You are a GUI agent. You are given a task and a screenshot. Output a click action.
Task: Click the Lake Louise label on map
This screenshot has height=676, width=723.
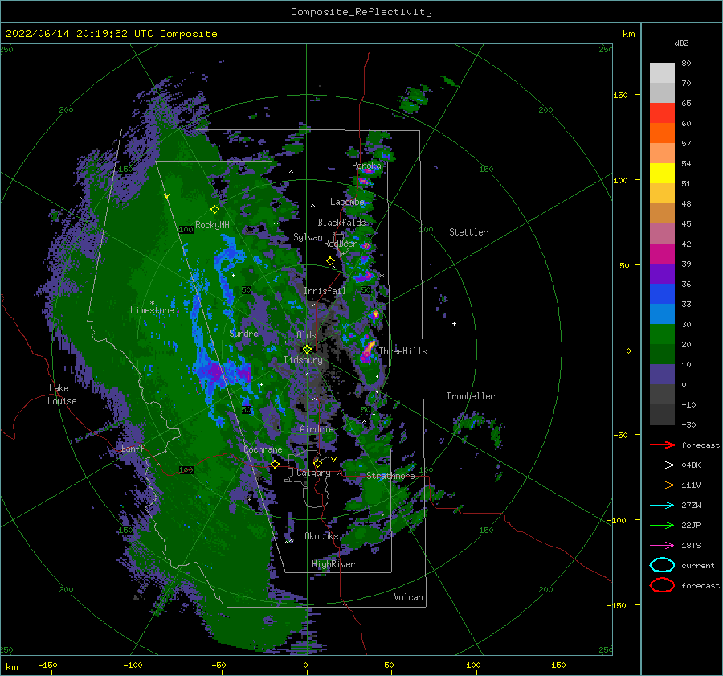(x=62, y=395)
